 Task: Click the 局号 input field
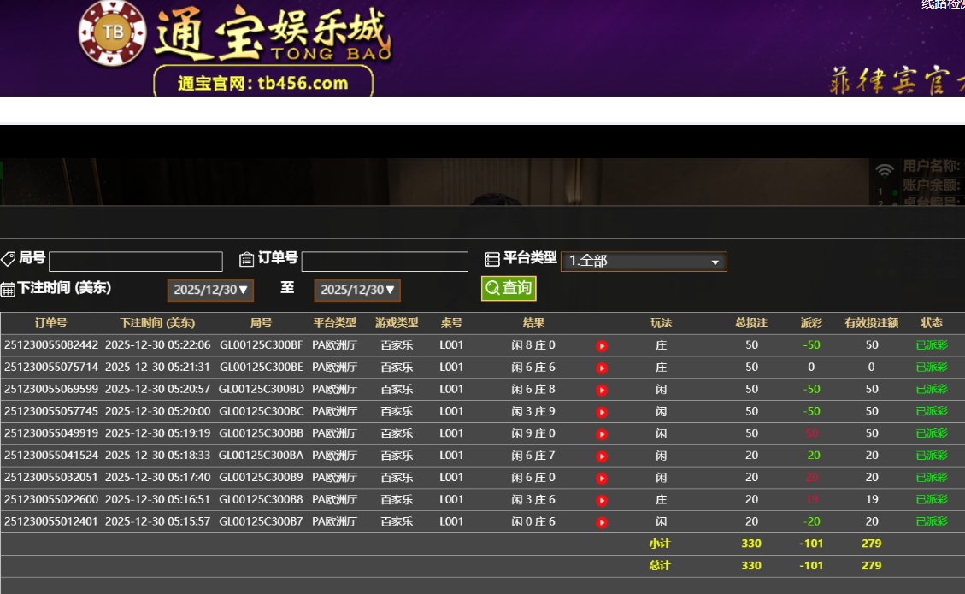coord(136,262)
